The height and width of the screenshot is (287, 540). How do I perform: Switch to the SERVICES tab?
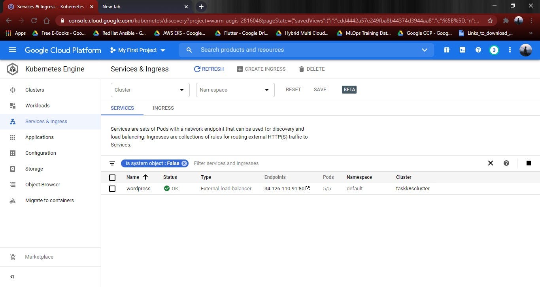point(122,108)
